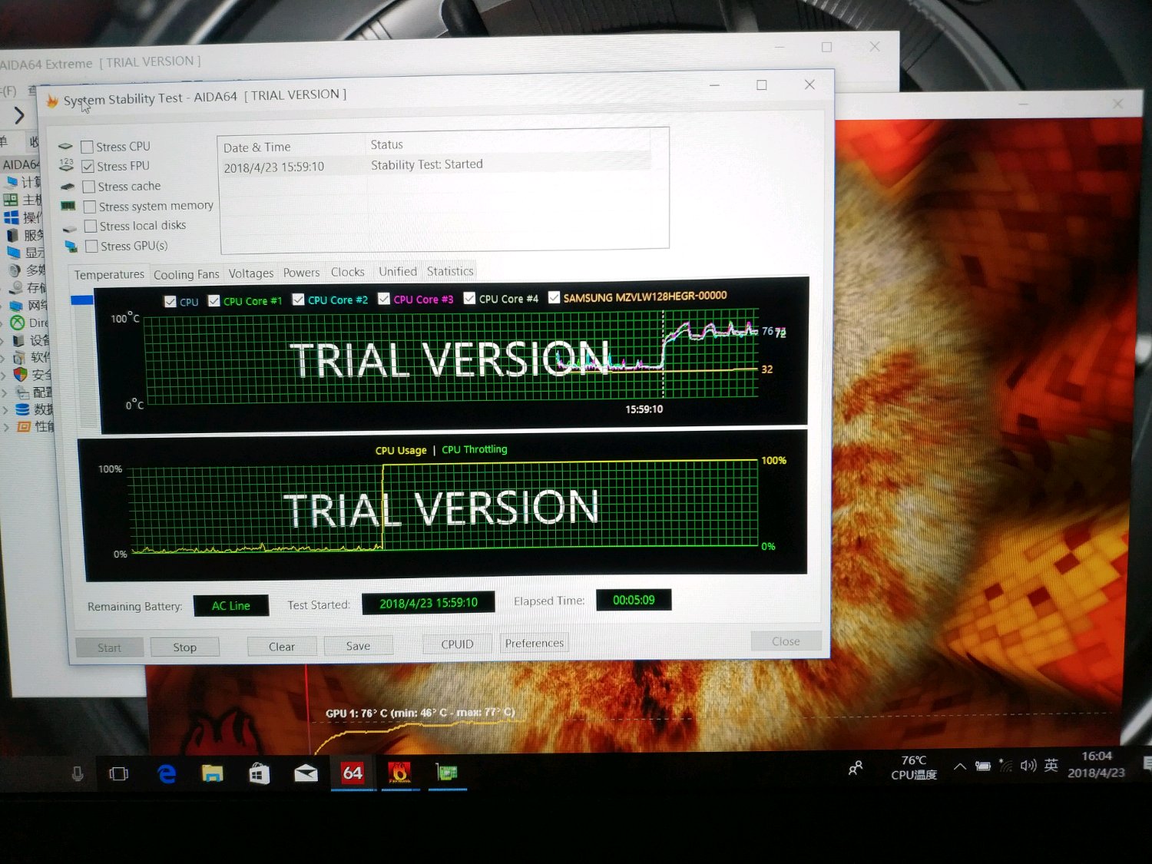The height and width of the screenshot is (864, 1152).
Task: Toggle the CPU Core #2 graph checkbox
Action: [x=299, y=300]
